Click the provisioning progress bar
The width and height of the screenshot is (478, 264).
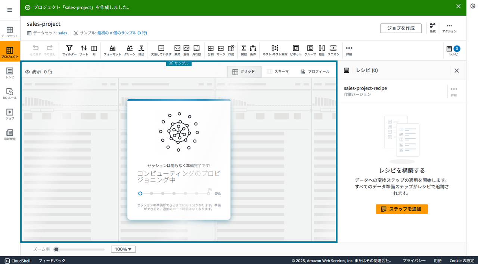tap(174, 194)
